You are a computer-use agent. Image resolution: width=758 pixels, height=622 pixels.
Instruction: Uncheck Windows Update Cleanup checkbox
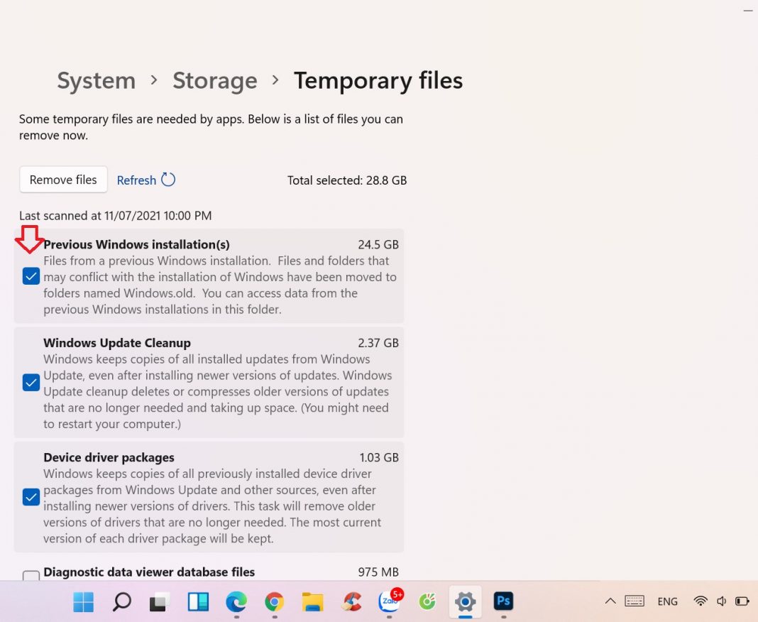click(x=31, y=383)
